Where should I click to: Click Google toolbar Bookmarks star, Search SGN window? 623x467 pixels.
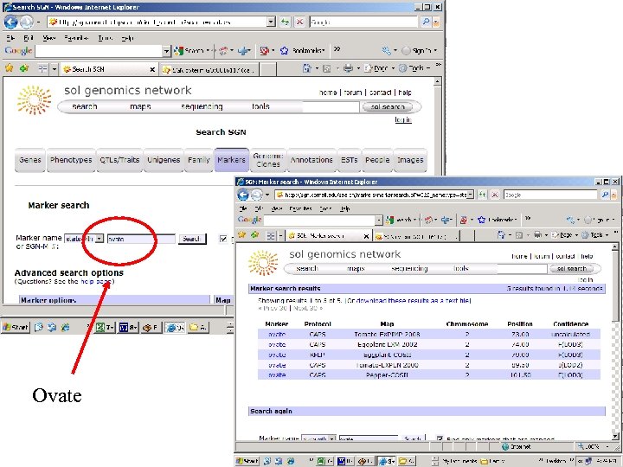click(x=284, y=50)
